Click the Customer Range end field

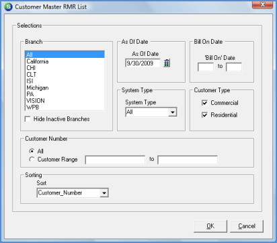188,160
